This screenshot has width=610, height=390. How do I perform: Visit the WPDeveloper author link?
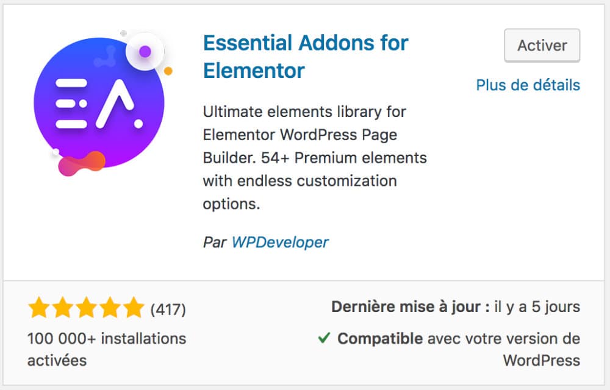[281, 242]
